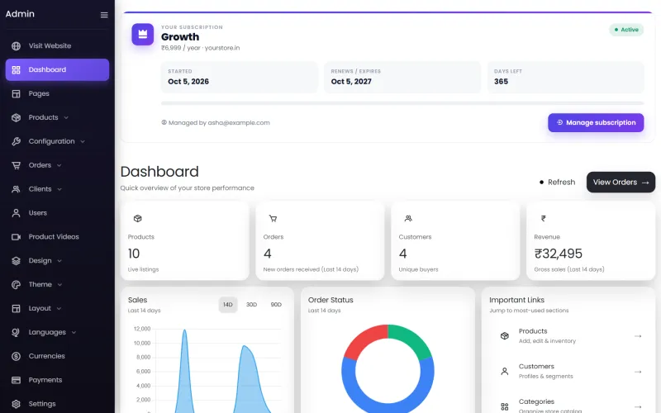Click the Manage subscription button
This screenshot has width=661, height=413.
pos(596,122)
